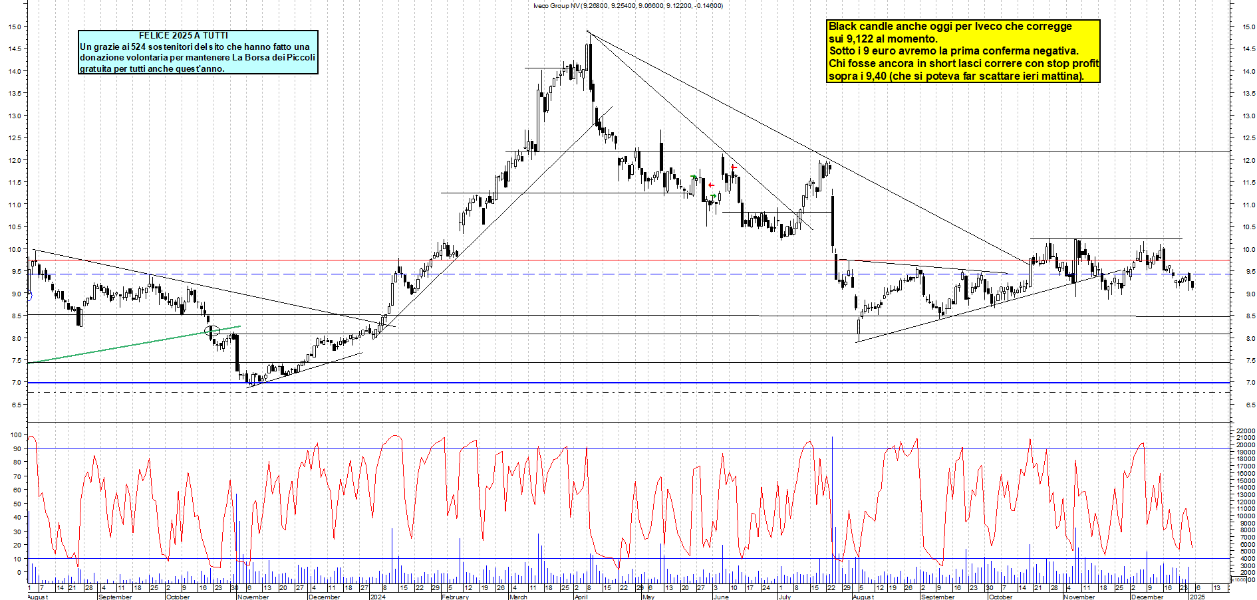Click the 'May' label on the time axis
The image size is (1257, 600).
[648, 597]
